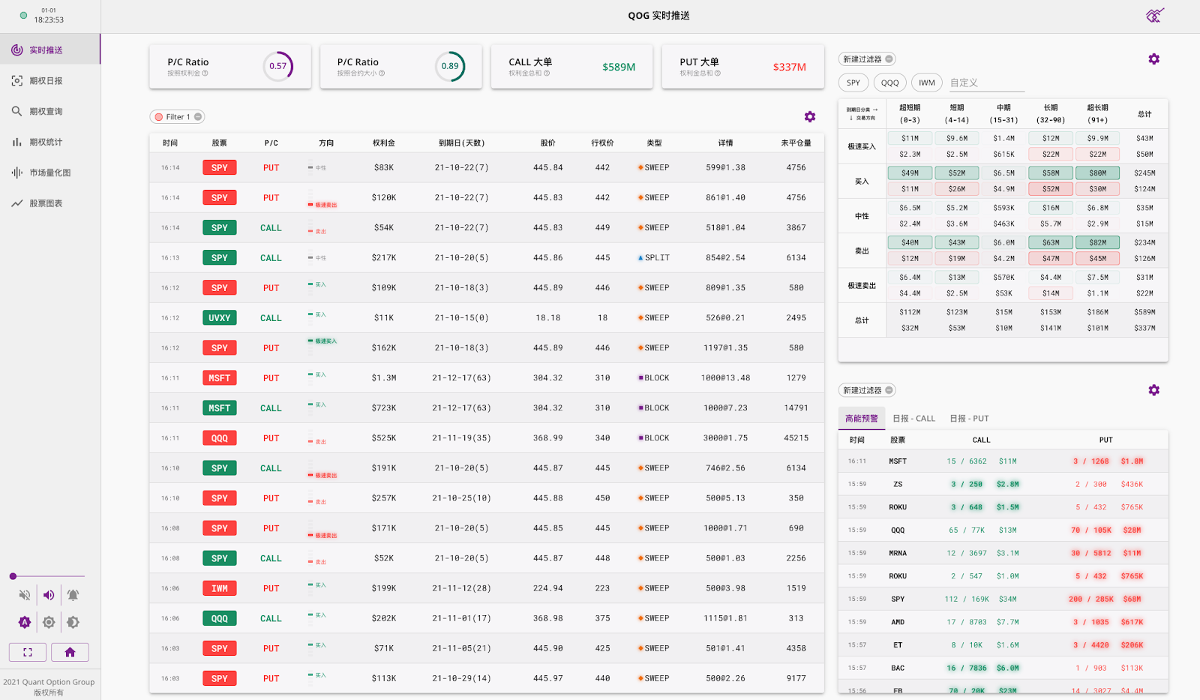Click the 权利金 column header
This screenshot has height=700, width=1200.
[x=384, y=143]
